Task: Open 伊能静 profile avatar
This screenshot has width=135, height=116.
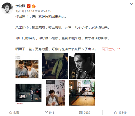Action: click(x=7, y=8)
